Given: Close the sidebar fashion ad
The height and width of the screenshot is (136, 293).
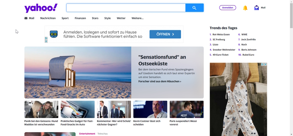Looking at the screenshot, I should click(265, 64).
